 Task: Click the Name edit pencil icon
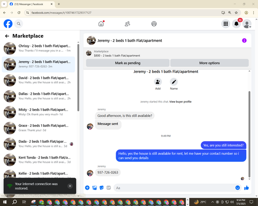pos(174,82)
